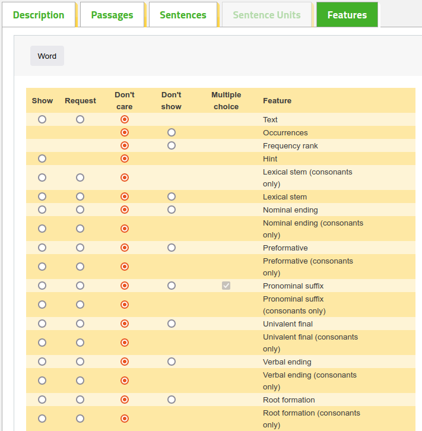
Task: Open the Description tab
Action: click(39, 15)
